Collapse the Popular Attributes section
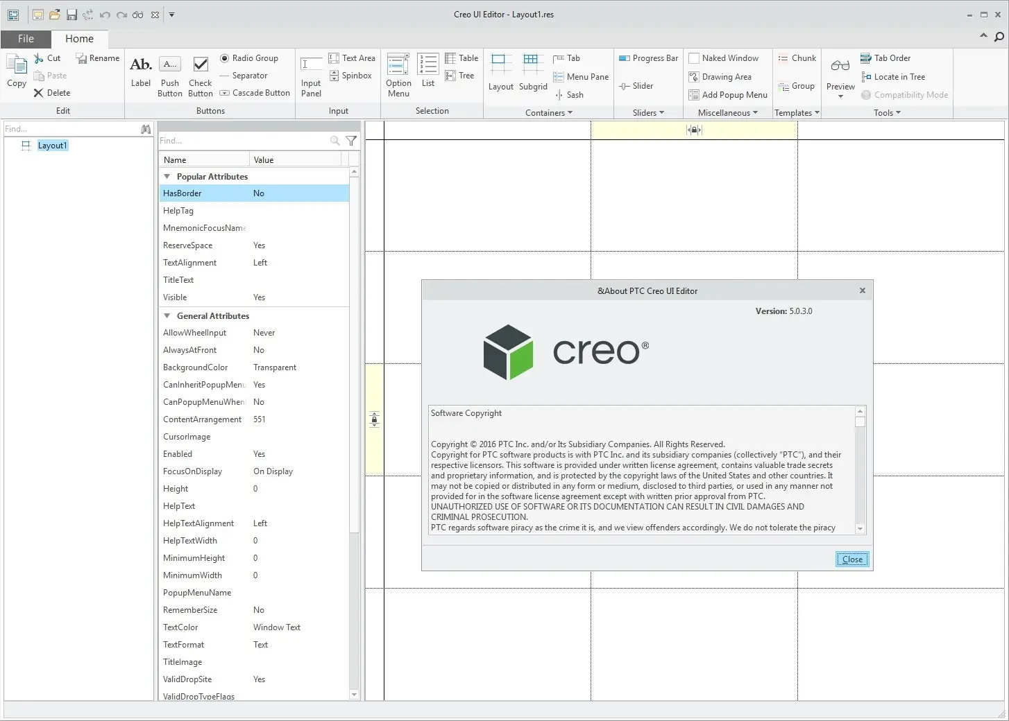Screen dimensions: 1009x721 (167, 177)
